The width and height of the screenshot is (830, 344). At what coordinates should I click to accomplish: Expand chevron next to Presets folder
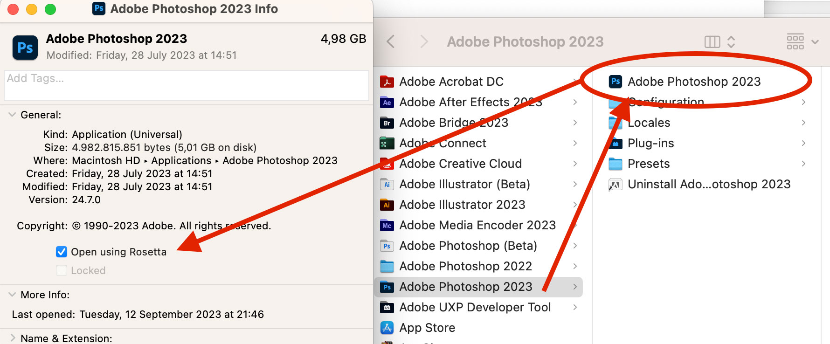point(803,164)
